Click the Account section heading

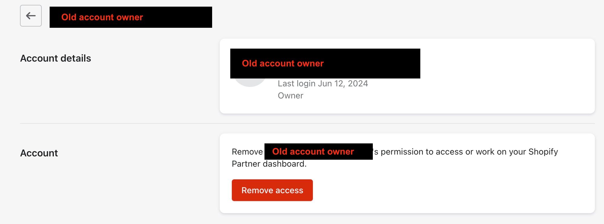[x=39, y=153]
